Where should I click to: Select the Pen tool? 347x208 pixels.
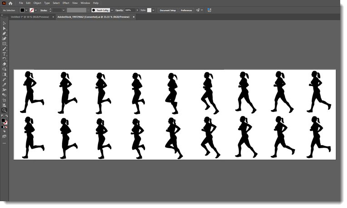point(4,34)
